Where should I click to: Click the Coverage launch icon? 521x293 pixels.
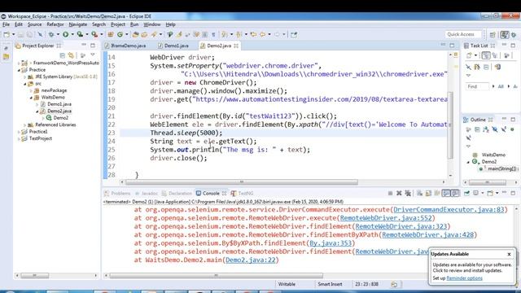80,34
